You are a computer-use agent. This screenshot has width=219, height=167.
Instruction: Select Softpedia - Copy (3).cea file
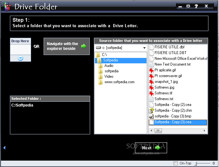[178, 122]
